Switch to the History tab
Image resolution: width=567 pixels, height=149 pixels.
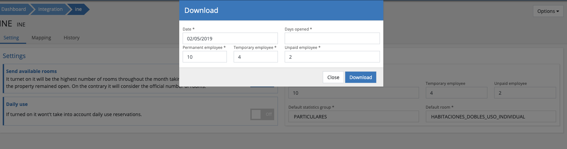71,38
